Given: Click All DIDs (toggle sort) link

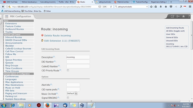Looking at the screenshot, I should coord(175,31).
